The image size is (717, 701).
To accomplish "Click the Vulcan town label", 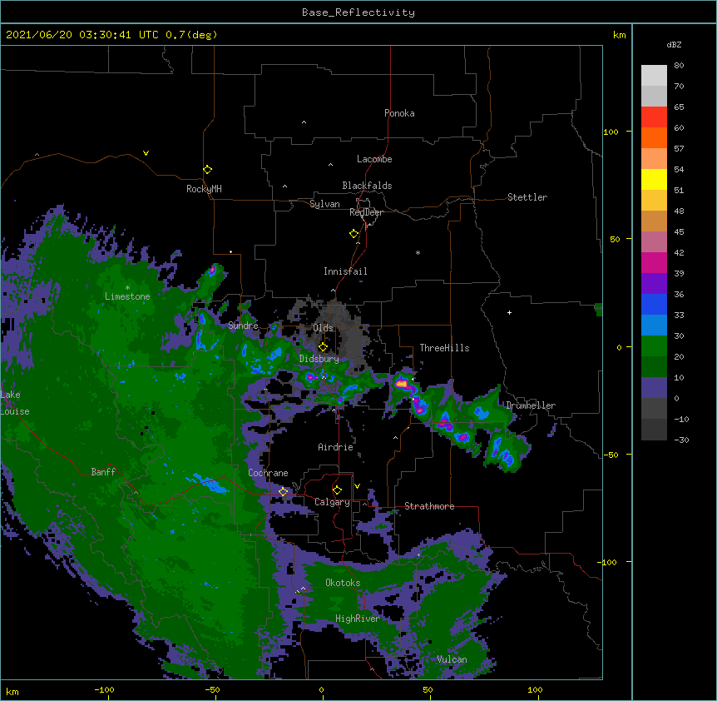I will 452,659.
